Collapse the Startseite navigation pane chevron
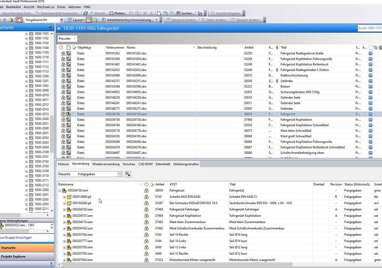Screen dimensions: 382x268 click(x=50, y=28)
